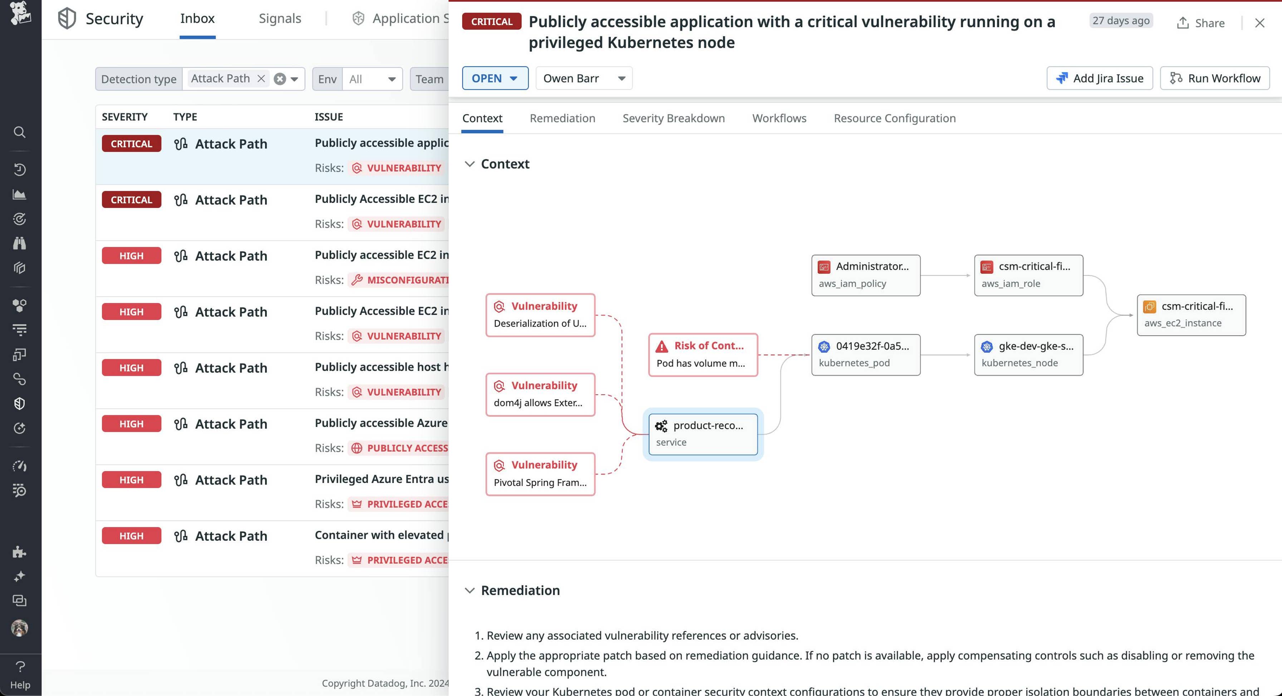This screenshot has height=696, width=1282.
Task: Open your user avatar at sidebar bottom
Action: tap(19, 627)
